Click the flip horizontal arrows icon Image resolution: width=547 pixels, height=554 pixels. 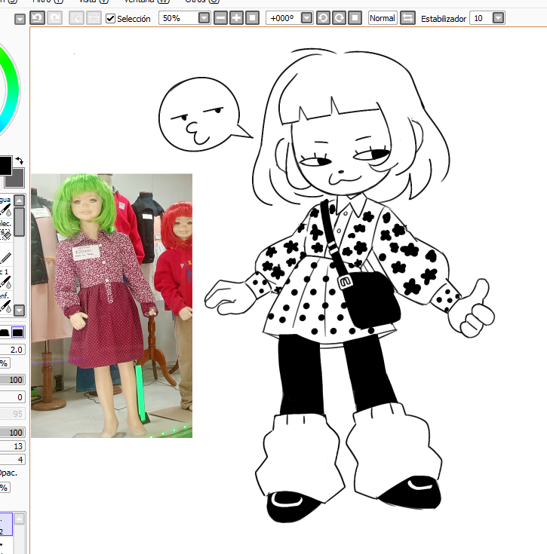click(407, 17)
